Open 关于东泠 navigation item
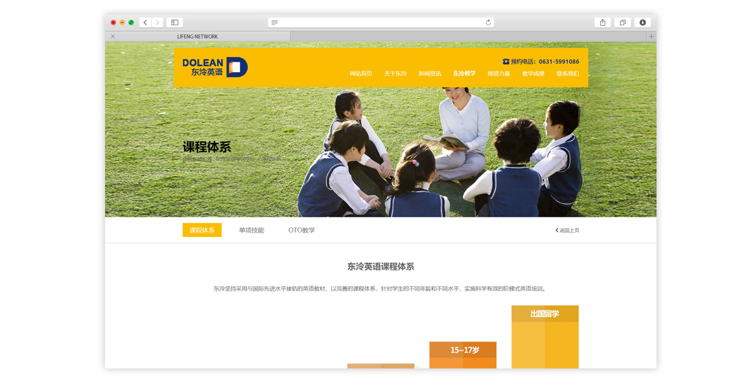Screen dimensions: 752x383 tap(395, 74)
